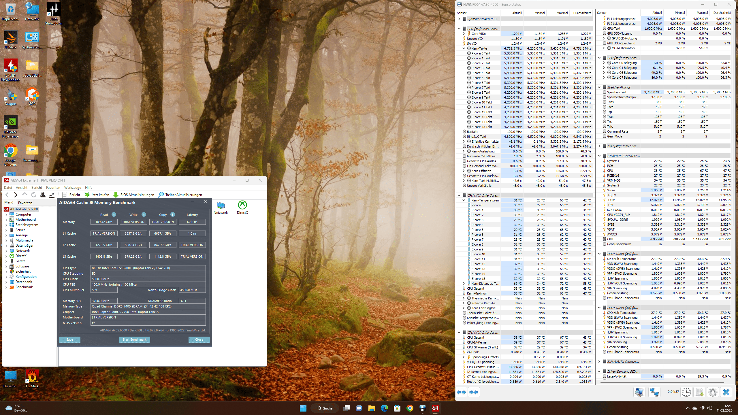Click the HWiNFO clock reset icon

tap(686, 392)
